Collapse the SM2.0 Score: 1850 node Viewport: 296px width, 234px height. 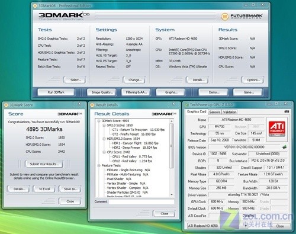(x=104, y=126)
